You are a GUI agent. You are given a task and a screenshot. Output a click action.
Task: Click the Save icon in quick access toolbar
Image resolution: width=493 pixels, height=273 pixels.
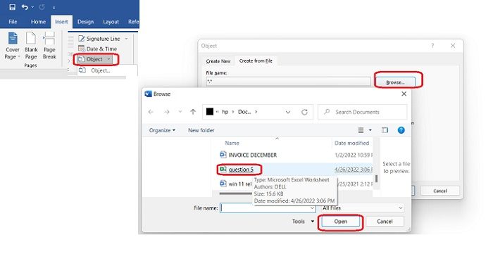[12, 7]
